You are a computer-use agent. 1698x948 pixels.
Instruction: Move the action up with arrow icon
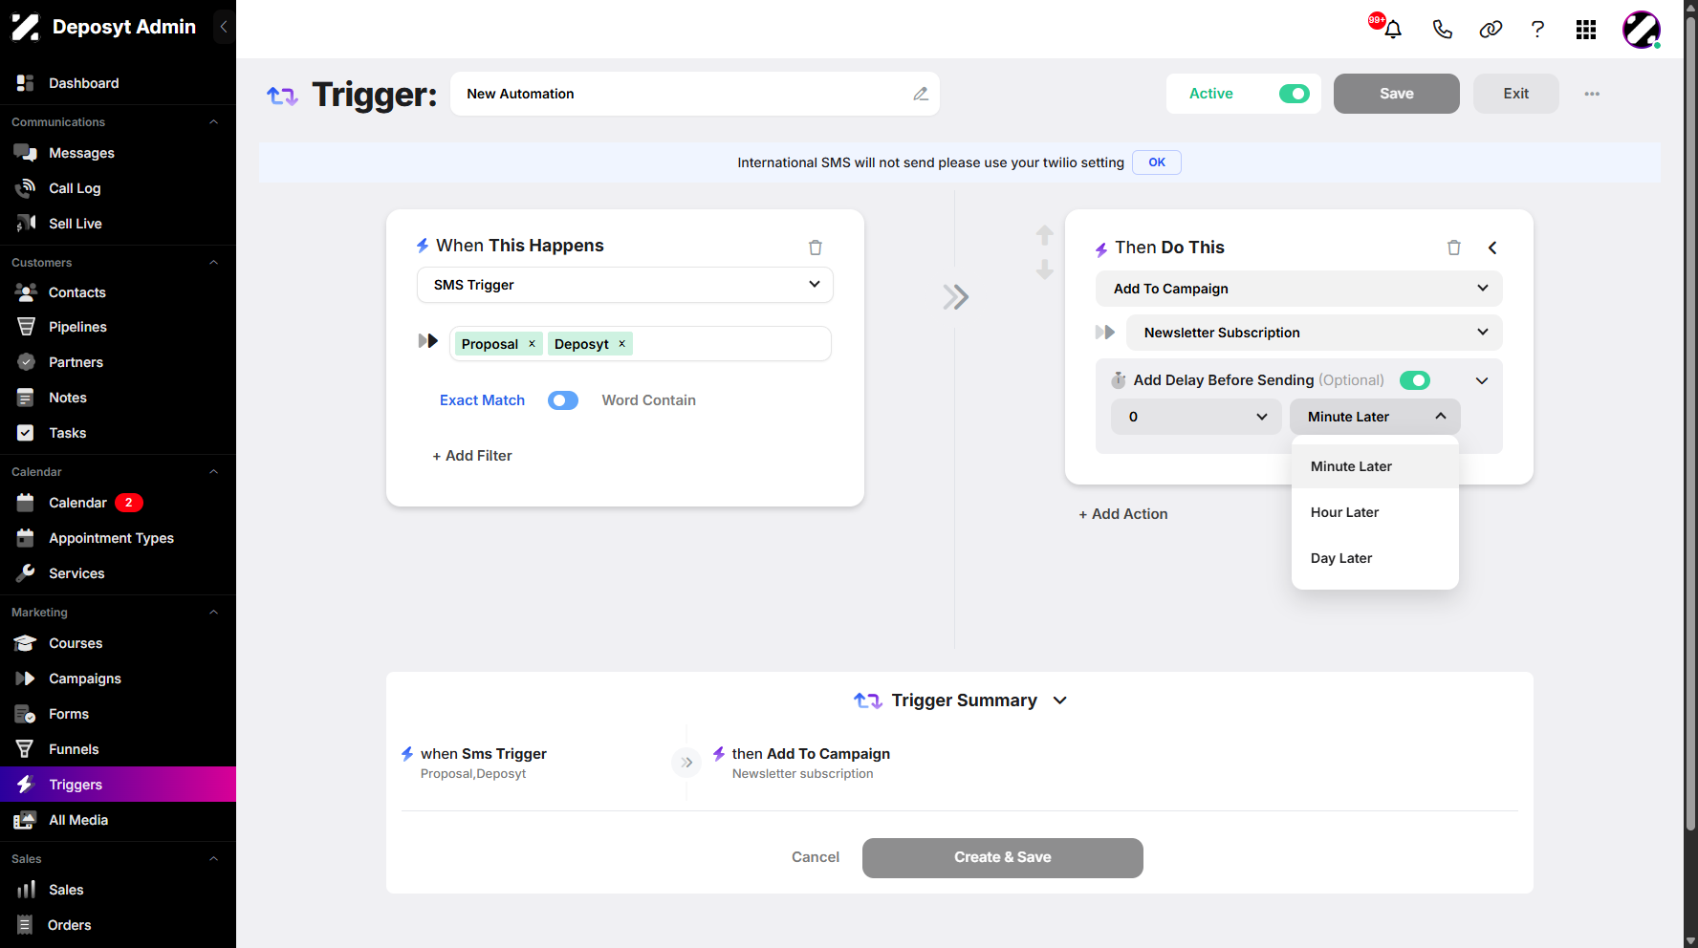(1044, 234)
